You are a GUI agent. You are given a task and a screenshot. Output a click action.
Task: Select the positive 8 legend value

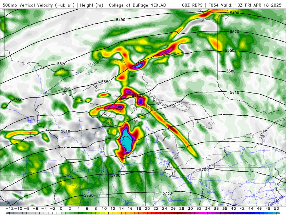[x=95, y=209]
